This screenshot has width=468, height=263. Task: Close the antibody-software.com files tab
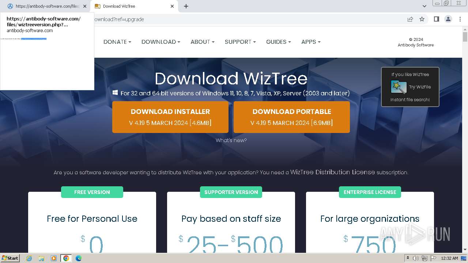(x=85, y=6)
